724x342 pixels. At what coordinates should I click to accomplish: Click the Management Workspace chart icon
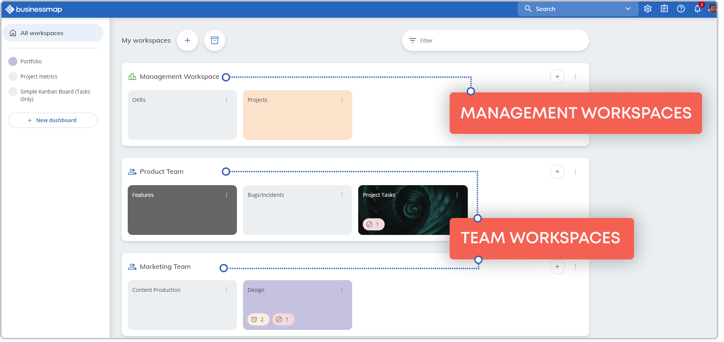132,77
